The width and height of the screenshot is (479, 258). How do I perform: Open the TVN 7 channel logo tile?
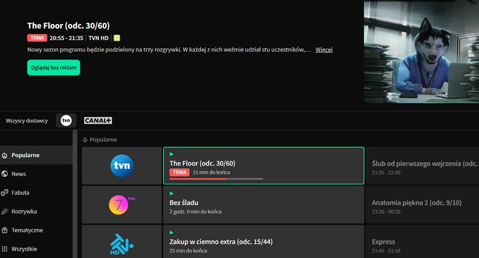[x=122, y=205]
